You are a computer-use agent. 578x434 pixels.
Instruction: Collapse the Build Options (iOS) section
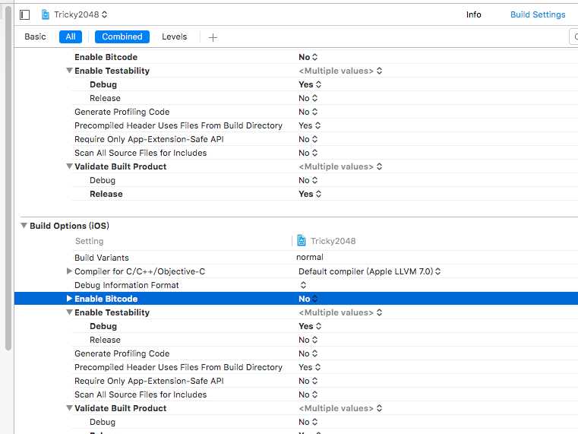24,225
